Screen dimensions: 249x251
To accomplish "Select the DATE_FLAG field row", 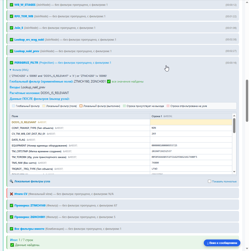I will click(x=80, y=140).
